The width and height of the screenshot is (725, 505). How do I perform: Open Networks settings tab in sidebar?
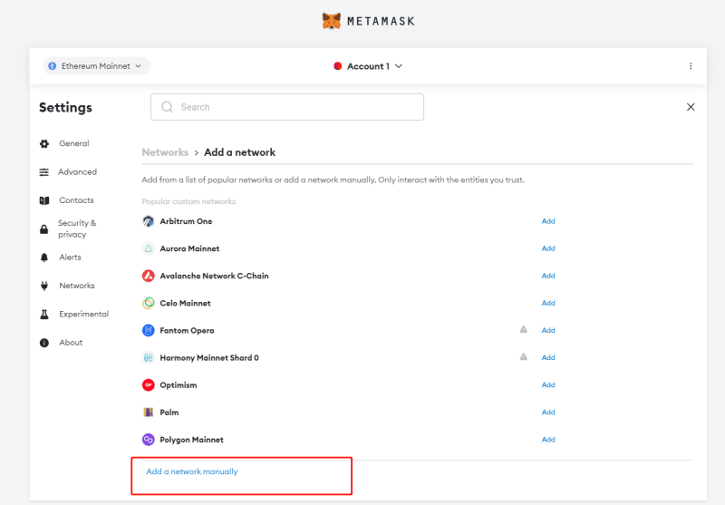point(77,286)
